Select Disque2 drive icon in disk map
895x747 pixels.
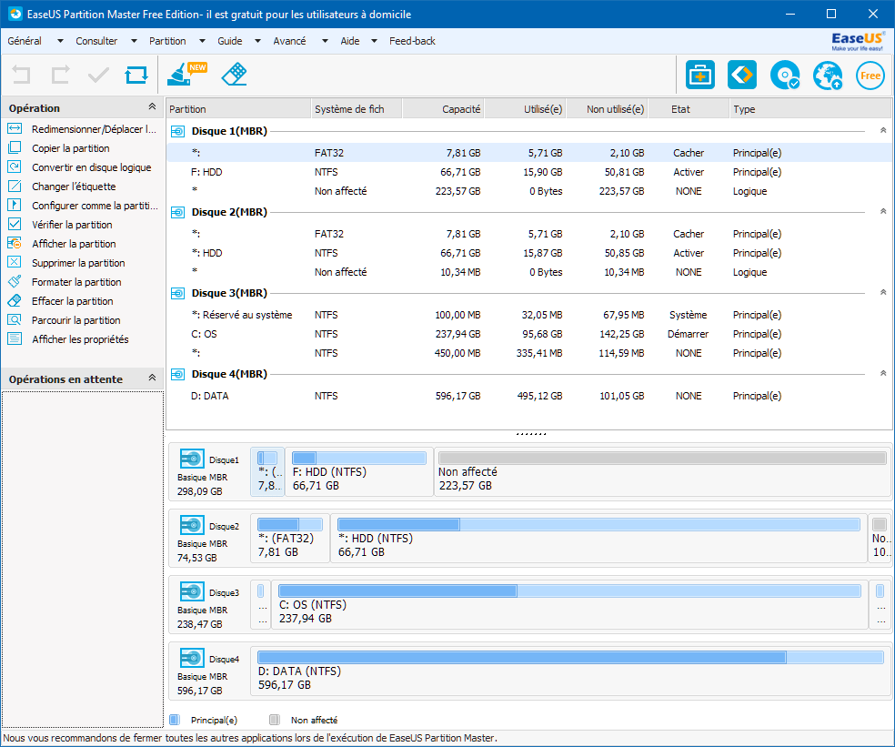(192, 525)
